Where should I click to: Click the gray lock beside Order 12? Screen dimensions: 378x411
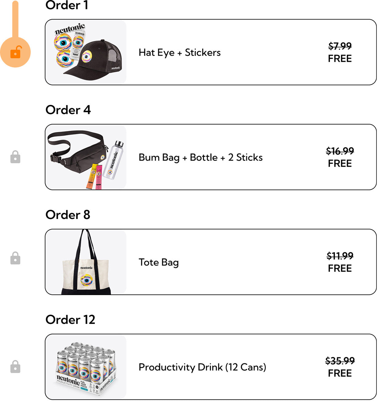(15, 367)
